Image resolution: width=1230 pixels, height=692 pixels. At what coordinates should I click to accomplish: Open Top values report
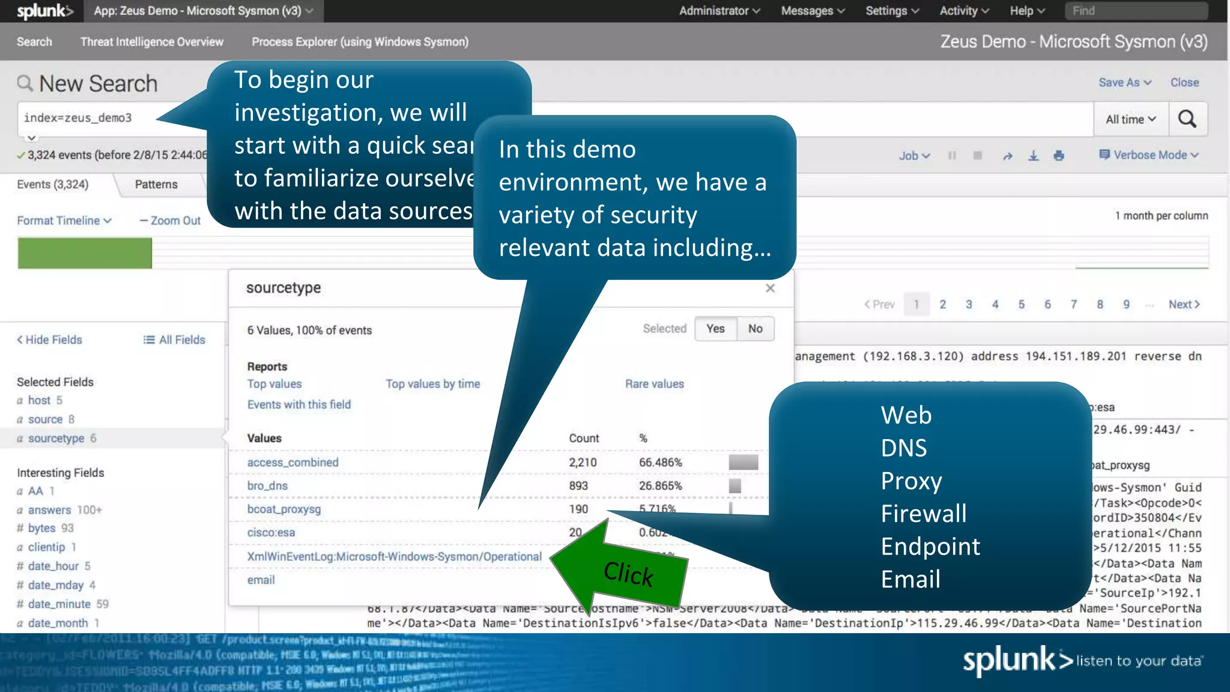(x=274, y=384)
